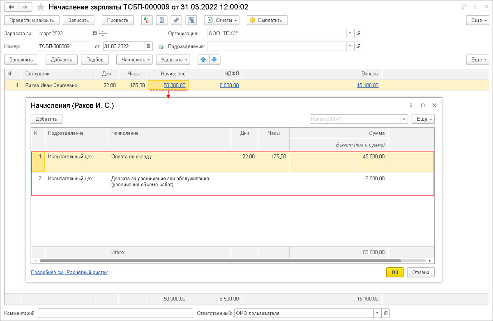Image resolution: width=493 pixels, height=321 pixels.
Task: Copy document link with the chain icon
Action: (463, 7)
